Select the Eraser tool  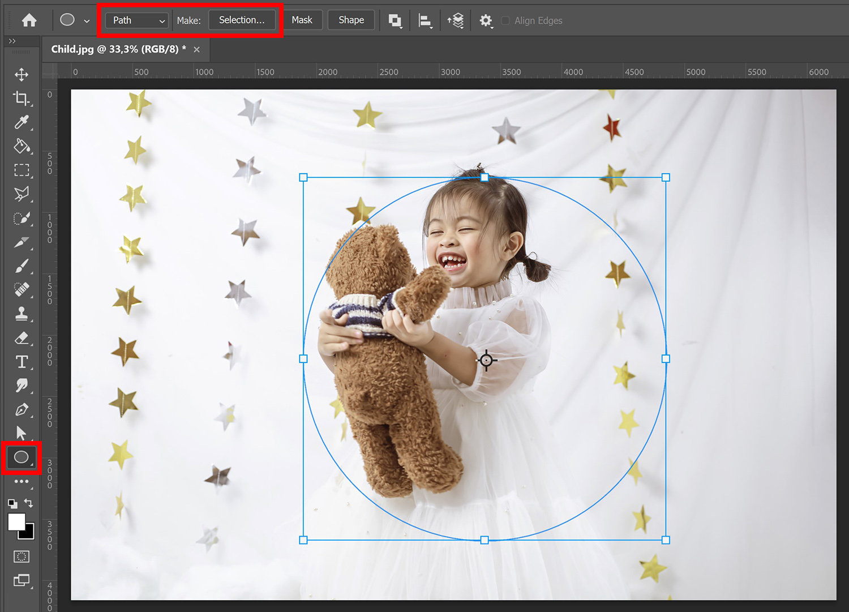pyautogui.click(x=22, y=338)
